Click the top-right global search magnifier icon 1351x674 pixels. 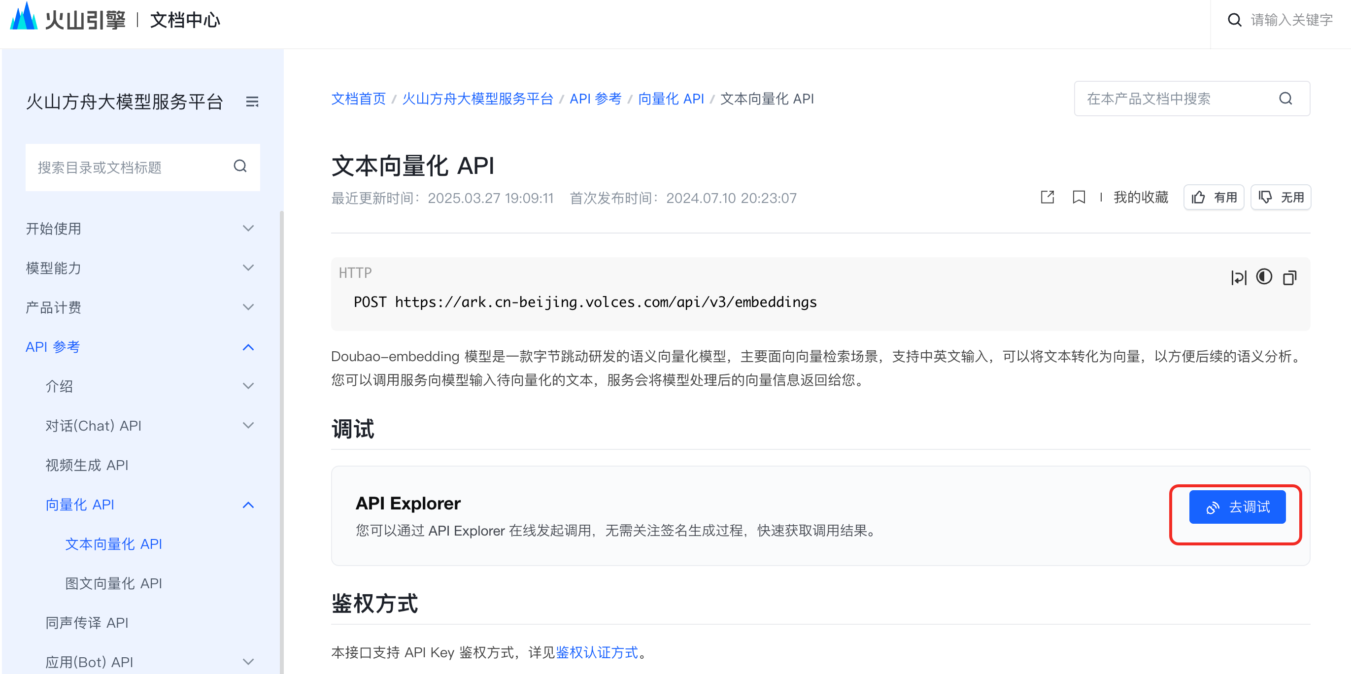pyautogui.click(x=1235, y=20)
